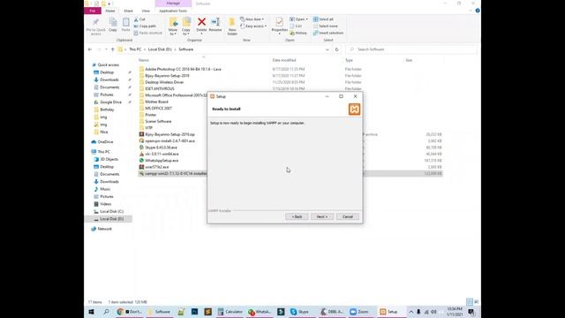This screenshot has width=565, height=318.
Task: Click Paste shortcut in Clipboard group
Action: (x=148, y=33)
